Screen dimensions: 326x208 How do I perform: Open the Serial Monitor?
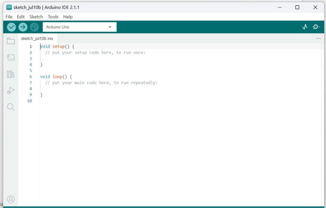[x=316, y=27]
